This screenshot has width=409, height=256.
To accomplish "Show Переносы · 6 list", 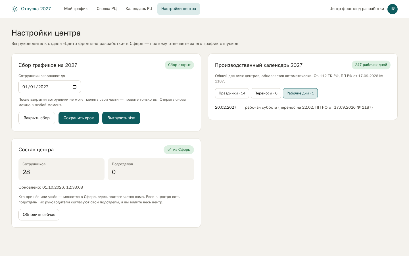I will tap(266, 93).
